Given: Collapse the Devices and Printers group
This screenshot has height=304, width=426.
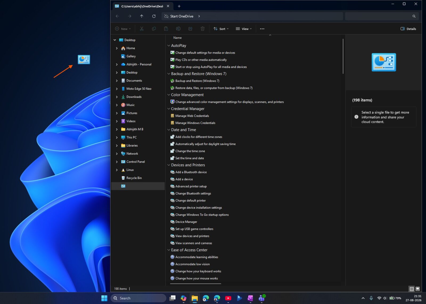Looking at the screenshot, I should (169, 165).
